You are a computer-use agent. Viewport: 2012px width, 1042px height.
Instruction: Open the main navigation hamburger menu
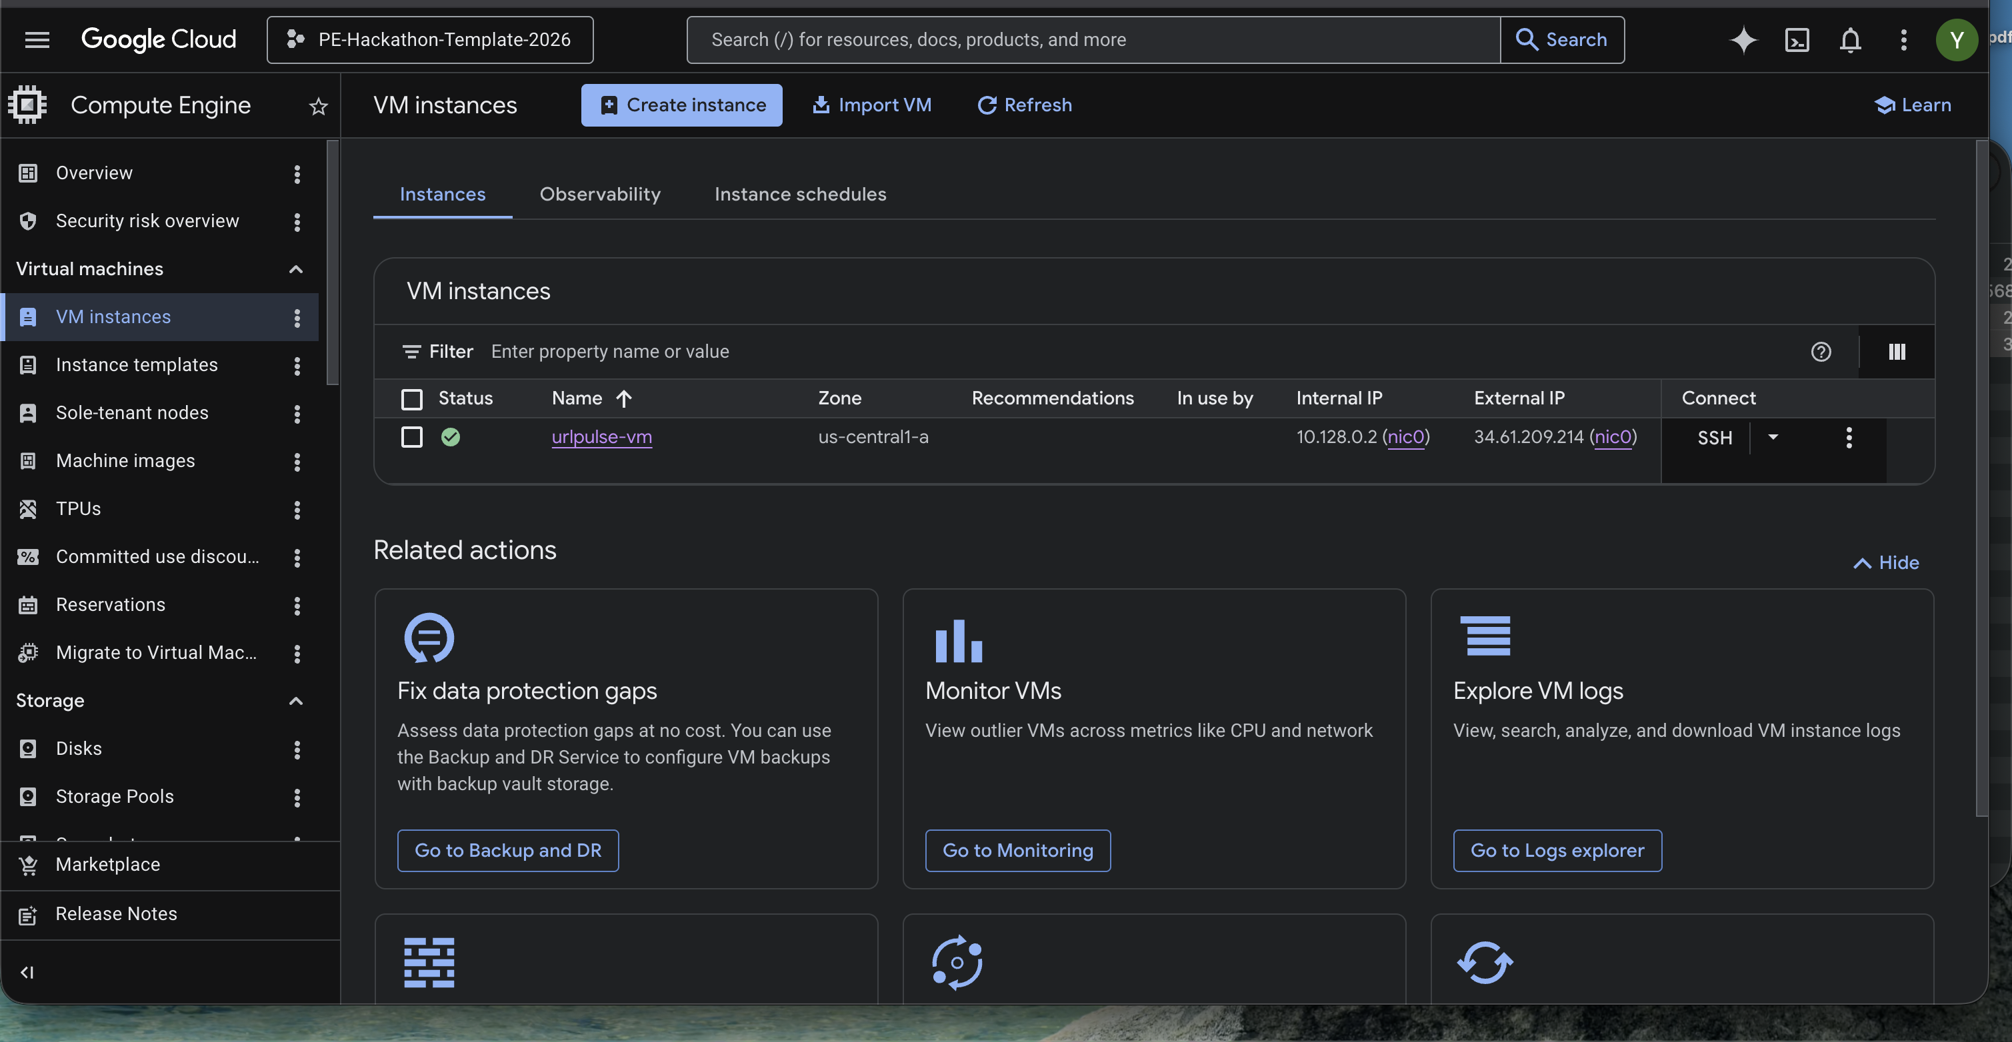pos(37,40)
